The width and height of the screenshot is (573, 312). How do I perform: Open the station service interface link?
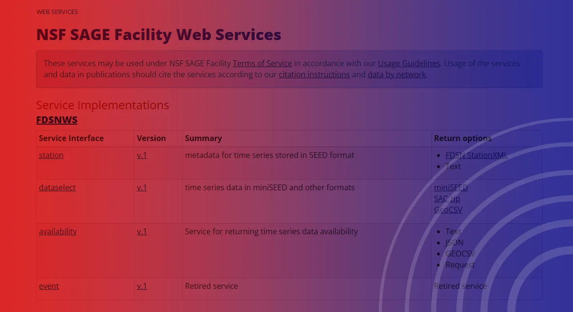click(x=51, y=155)
